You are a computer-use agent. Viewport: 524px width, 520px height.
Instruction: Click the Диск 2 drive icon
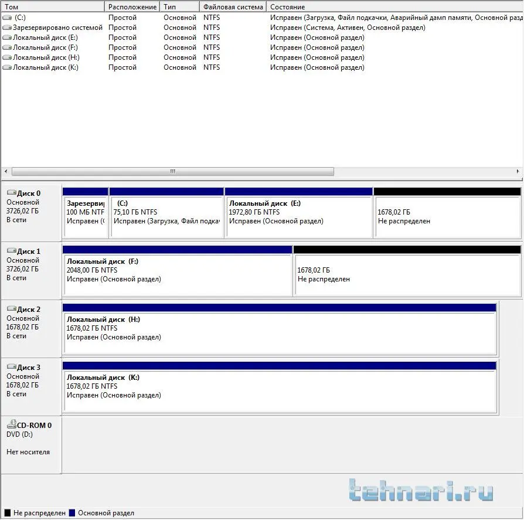11,308
